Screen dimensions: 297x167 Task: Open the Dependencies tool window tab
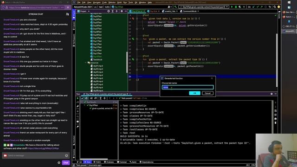click(x=147, y=162)
